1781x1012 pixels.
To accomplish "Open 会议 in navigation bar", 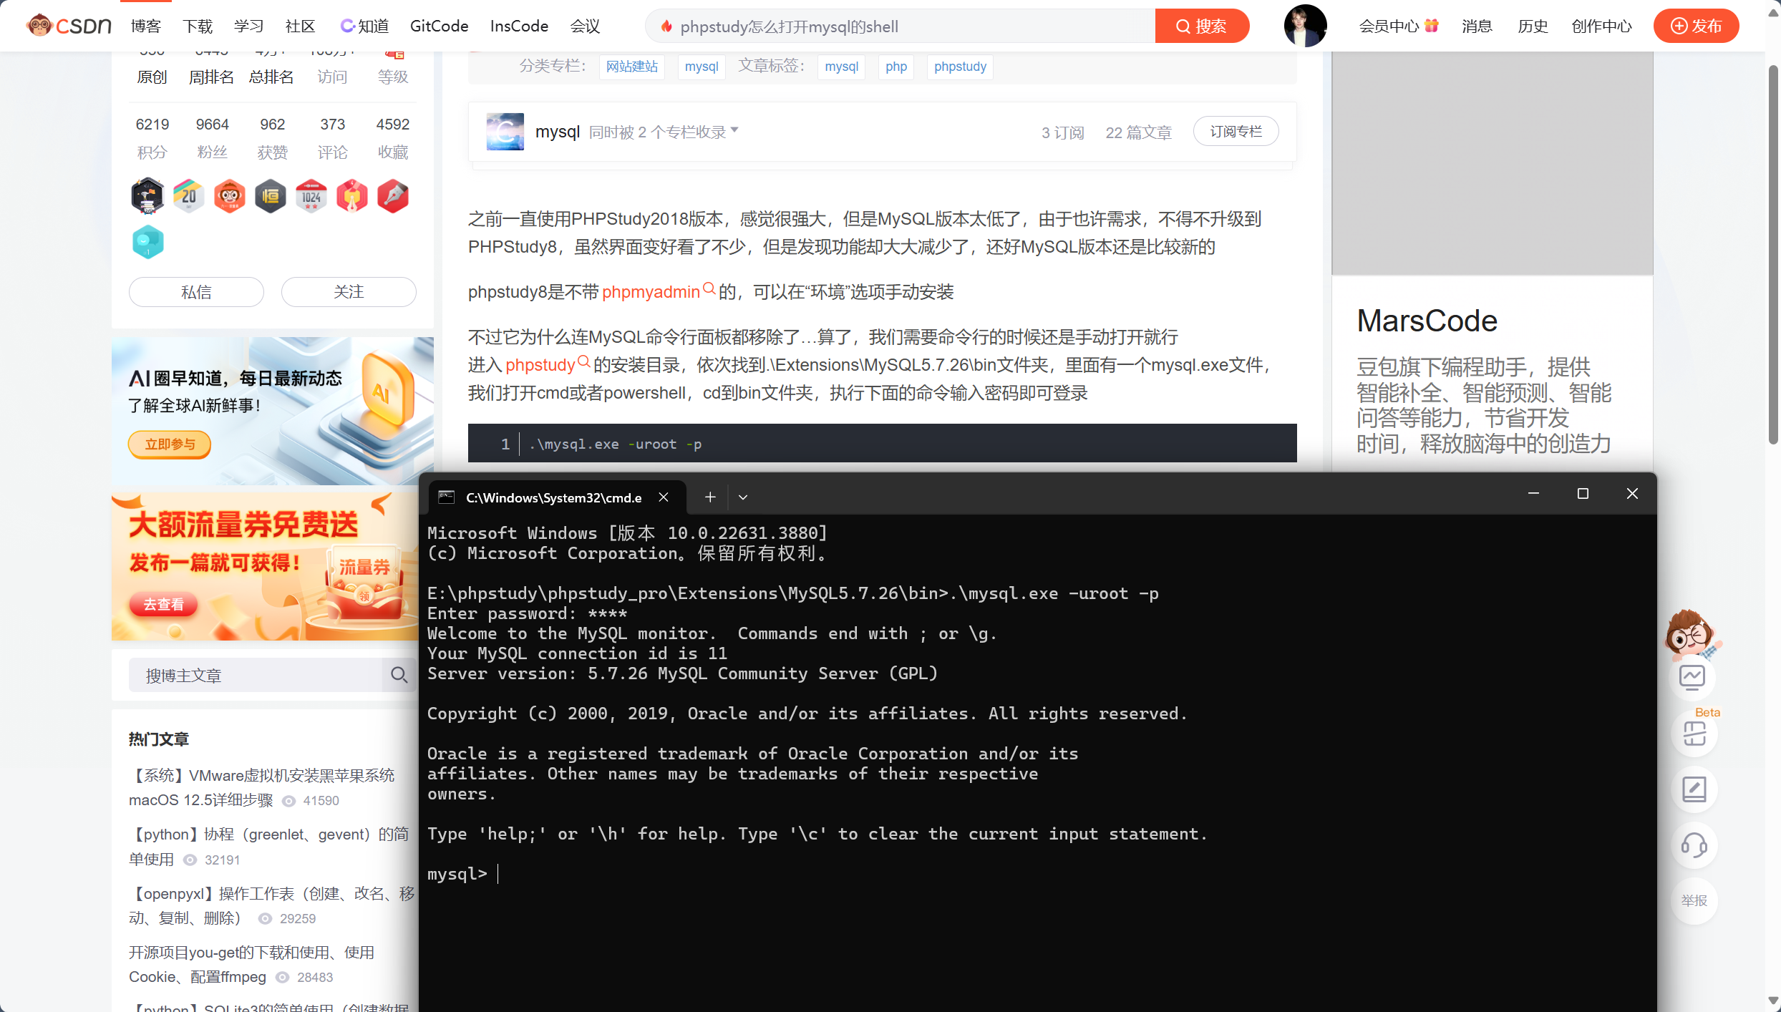I will (x=585, y=26).
